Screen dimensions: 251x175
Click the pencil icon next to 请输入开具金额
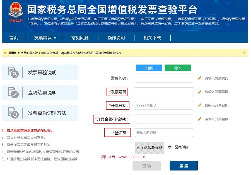point(199,119)
